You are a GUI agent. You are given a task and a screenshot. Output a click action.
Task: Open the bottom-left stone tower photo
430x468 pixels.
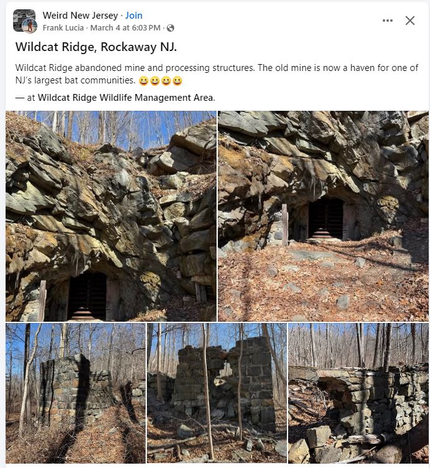click(x=75, y=393)
